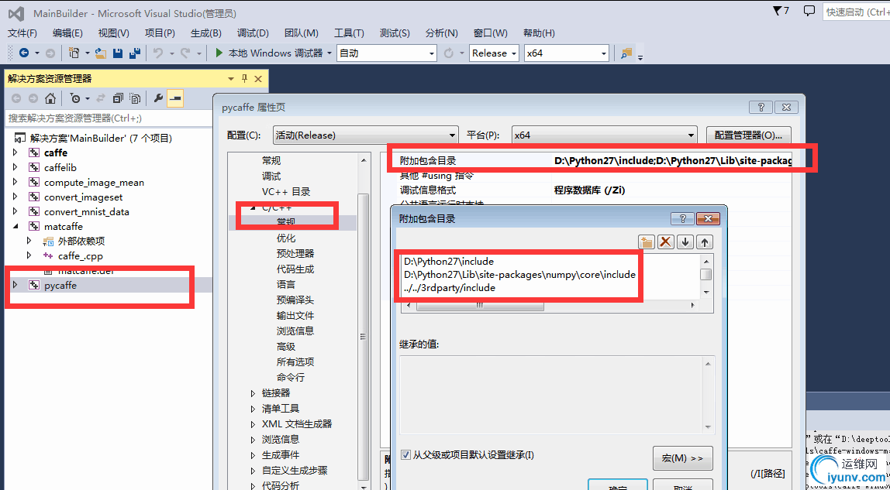Click the 快速启动 quick launch box
This screenshot has height=490, width=890.
click(x=856, y=12)
